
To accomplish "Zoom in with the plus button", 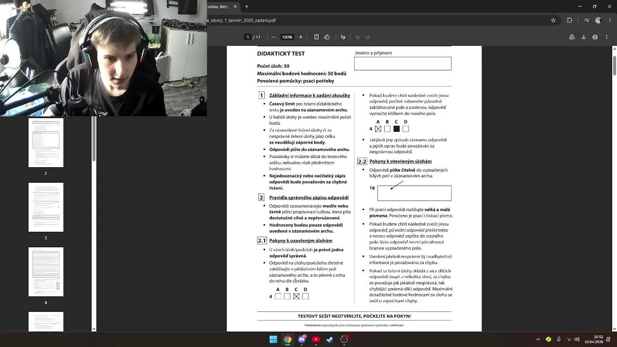I will point(301,37).
